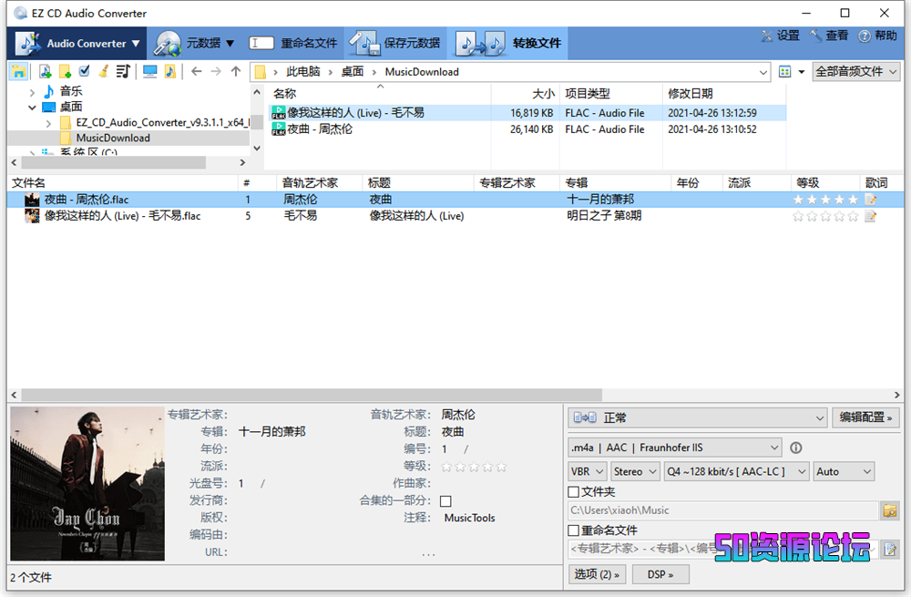Open the Audio Converter mode menu
911x597 pixels.
pos(77,43)
